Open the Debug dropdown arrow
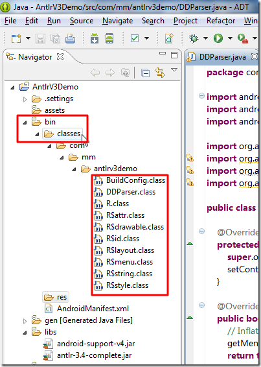This screenshot has height=367, width=261. (205, 38)
